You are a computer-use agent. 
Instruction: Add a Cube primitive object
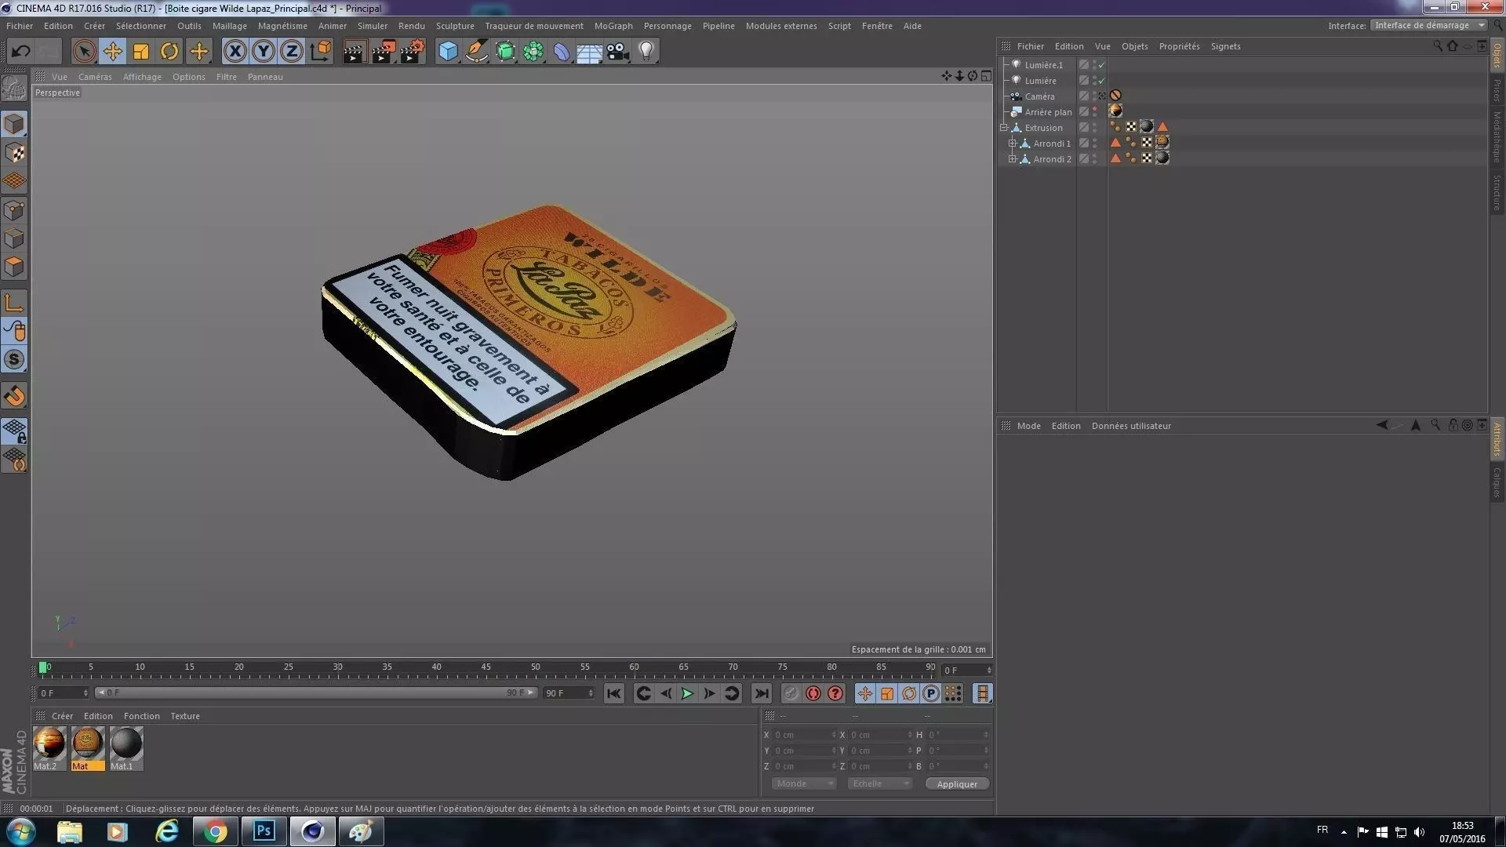[x=448, y=52]
